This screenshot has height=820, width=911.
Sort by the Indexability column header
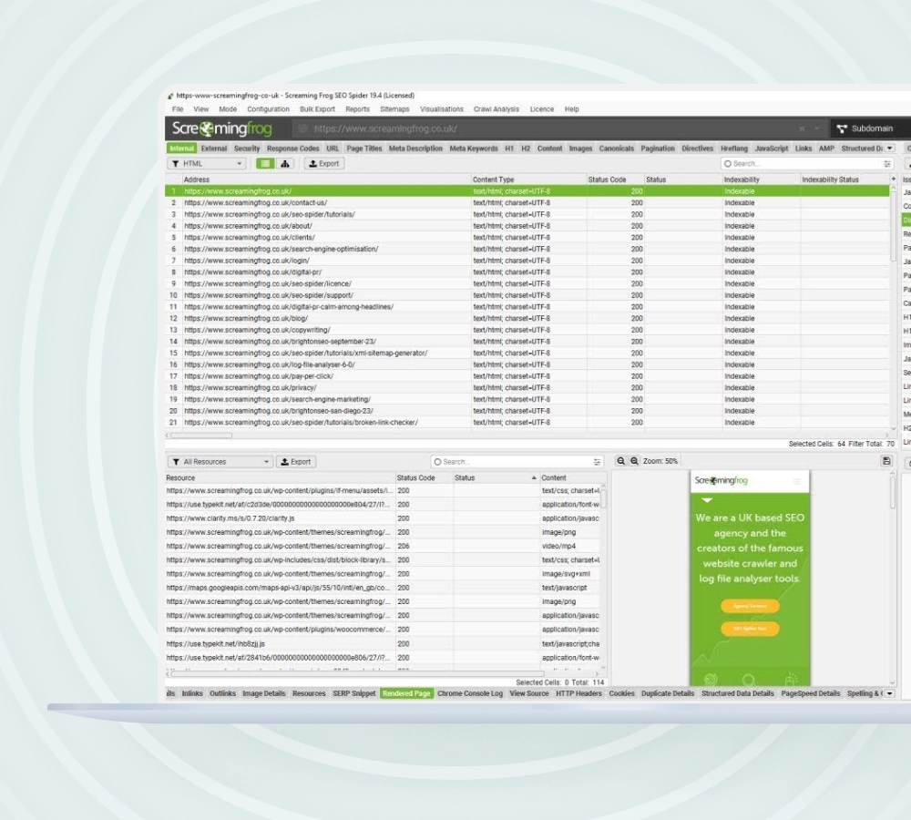click(761, 179)
